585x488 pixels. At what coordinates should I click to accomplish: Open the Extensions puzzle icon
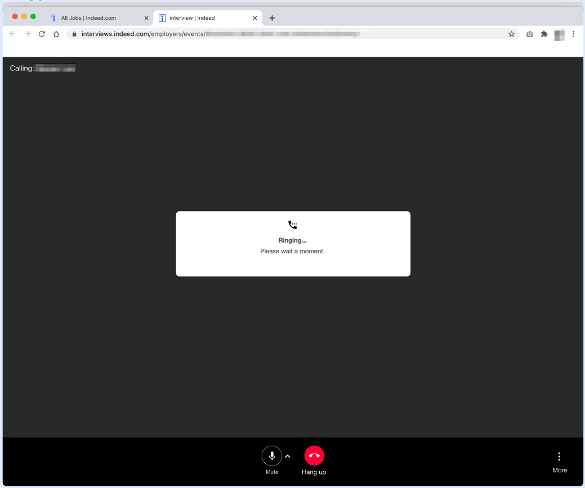pyautogui.click(x=544, y=34)
